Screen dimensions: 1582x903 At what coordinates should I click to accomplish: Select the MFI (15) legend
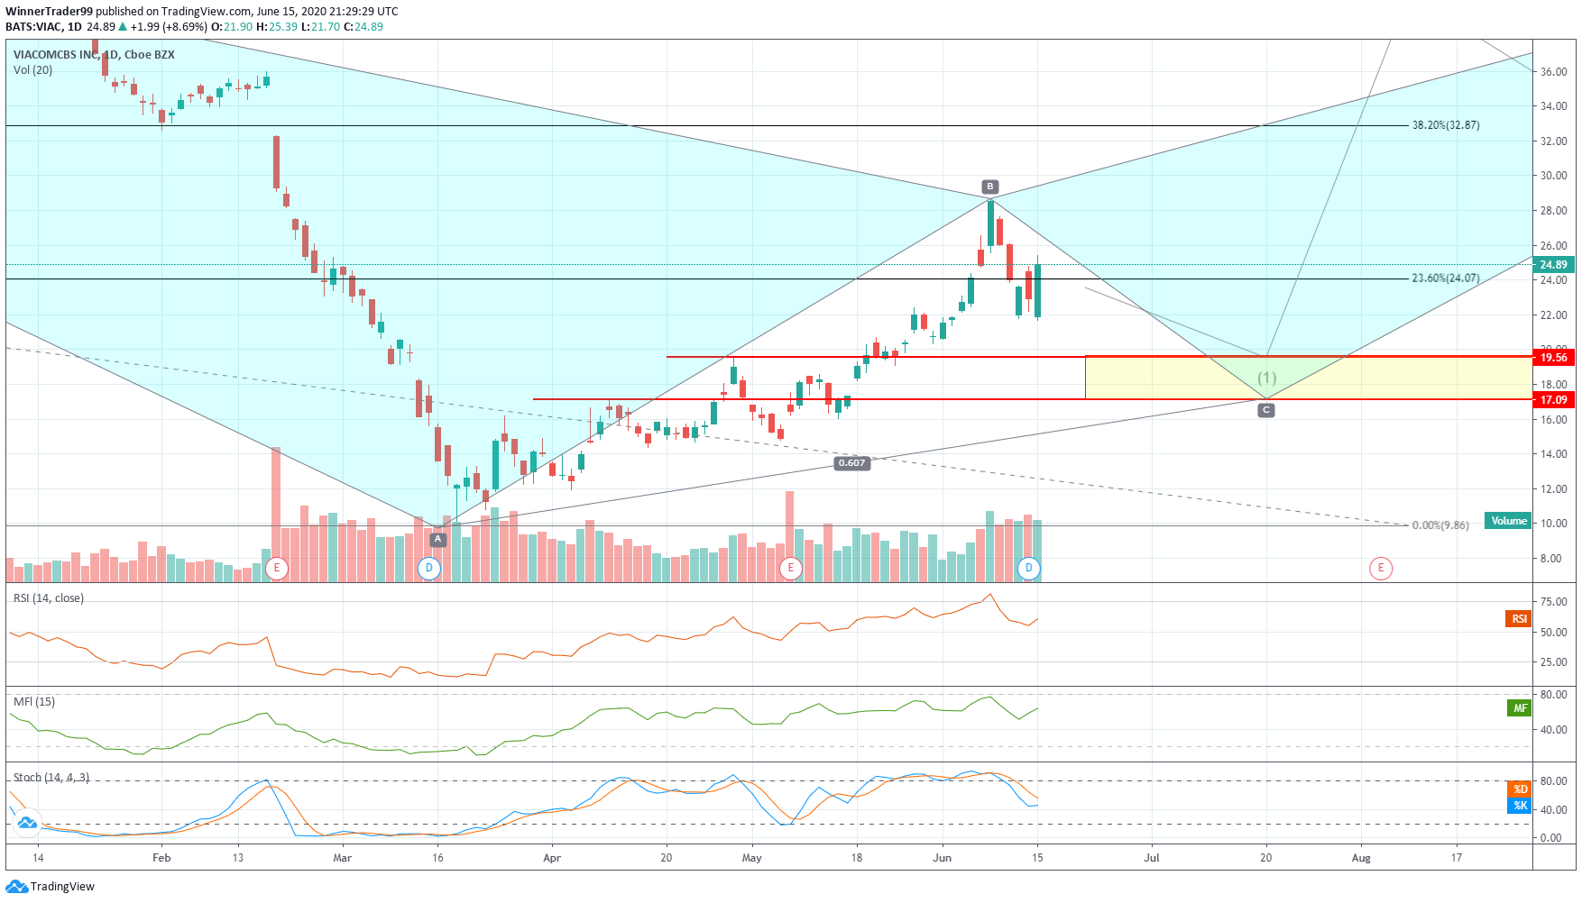click(34, 702)
